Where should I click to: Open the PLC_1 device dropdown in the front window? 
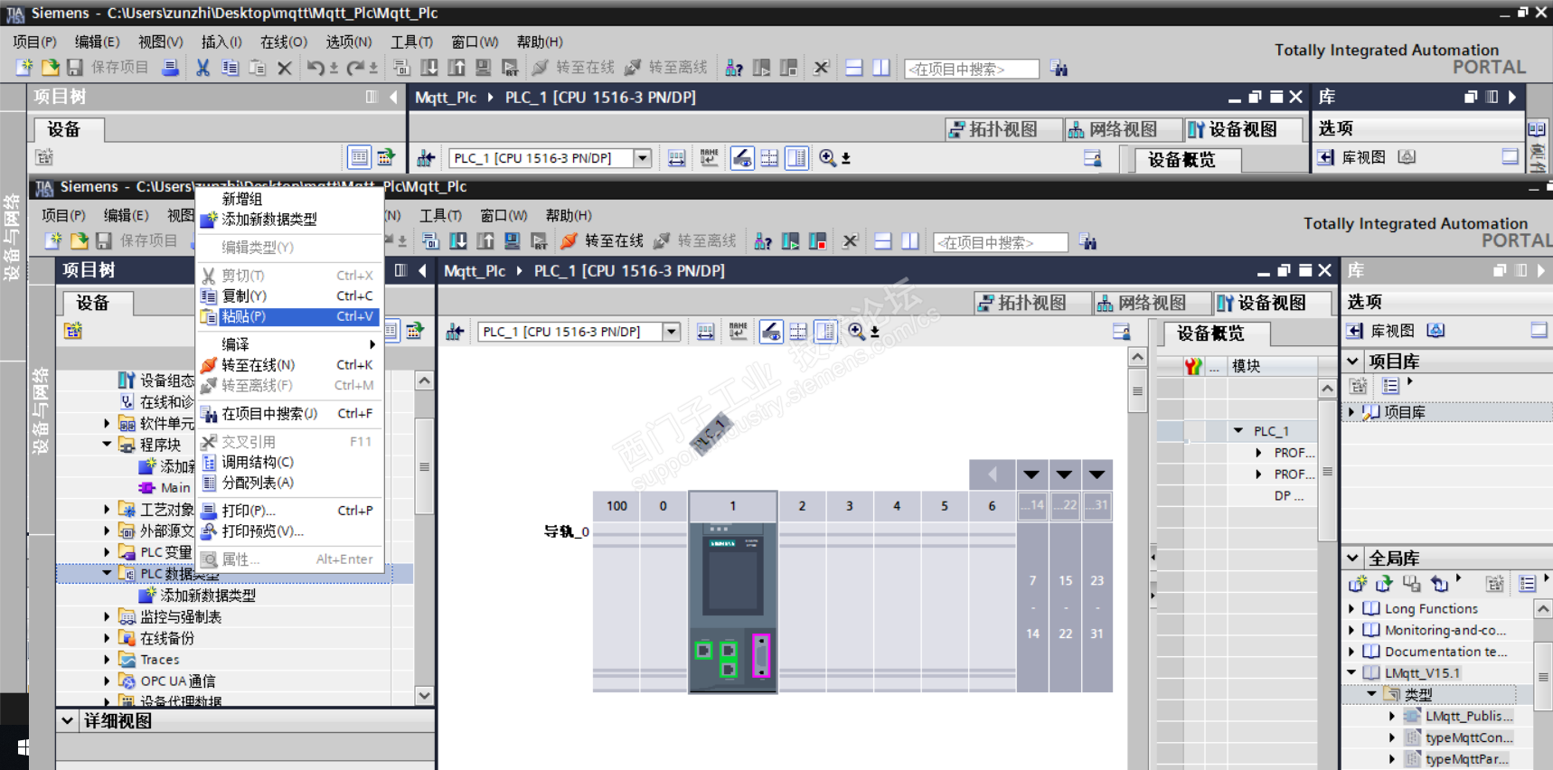(672, 332)
